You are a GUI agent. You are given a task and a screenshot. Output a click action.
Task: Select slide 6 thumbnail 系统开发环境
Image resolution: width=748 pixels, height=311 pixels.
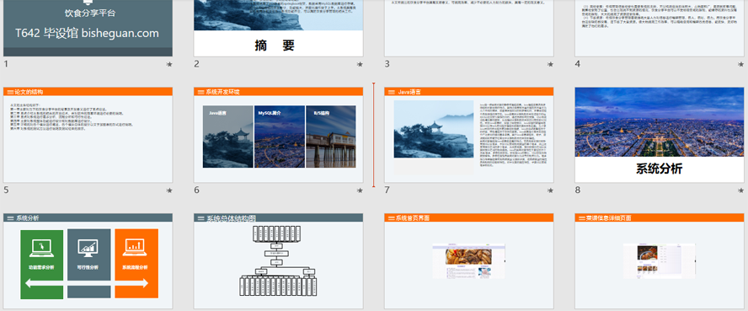279,135
